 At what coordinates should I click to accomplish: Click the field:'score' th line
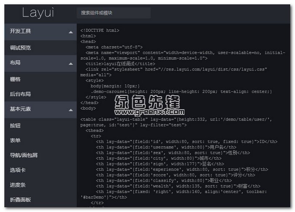pos(175,175)
